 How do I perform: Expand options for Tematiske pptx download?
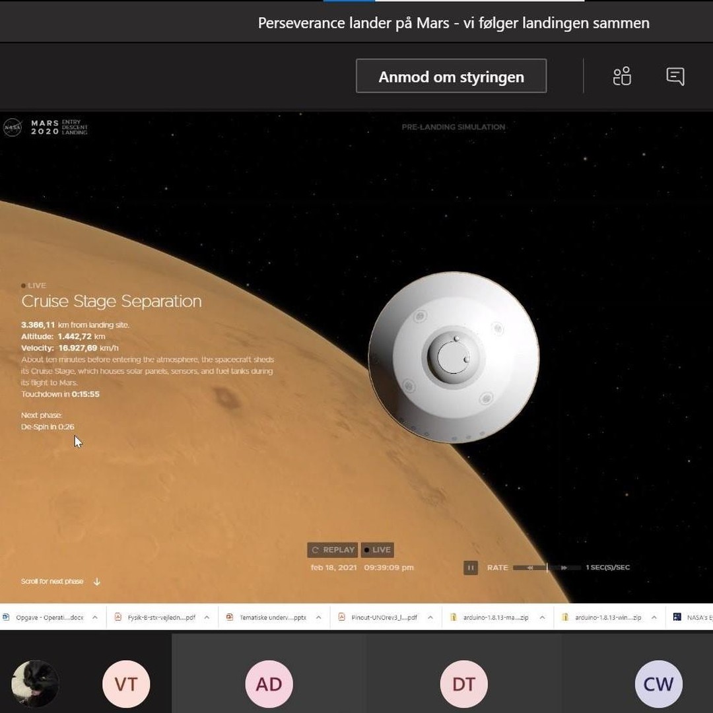[318, 617]
